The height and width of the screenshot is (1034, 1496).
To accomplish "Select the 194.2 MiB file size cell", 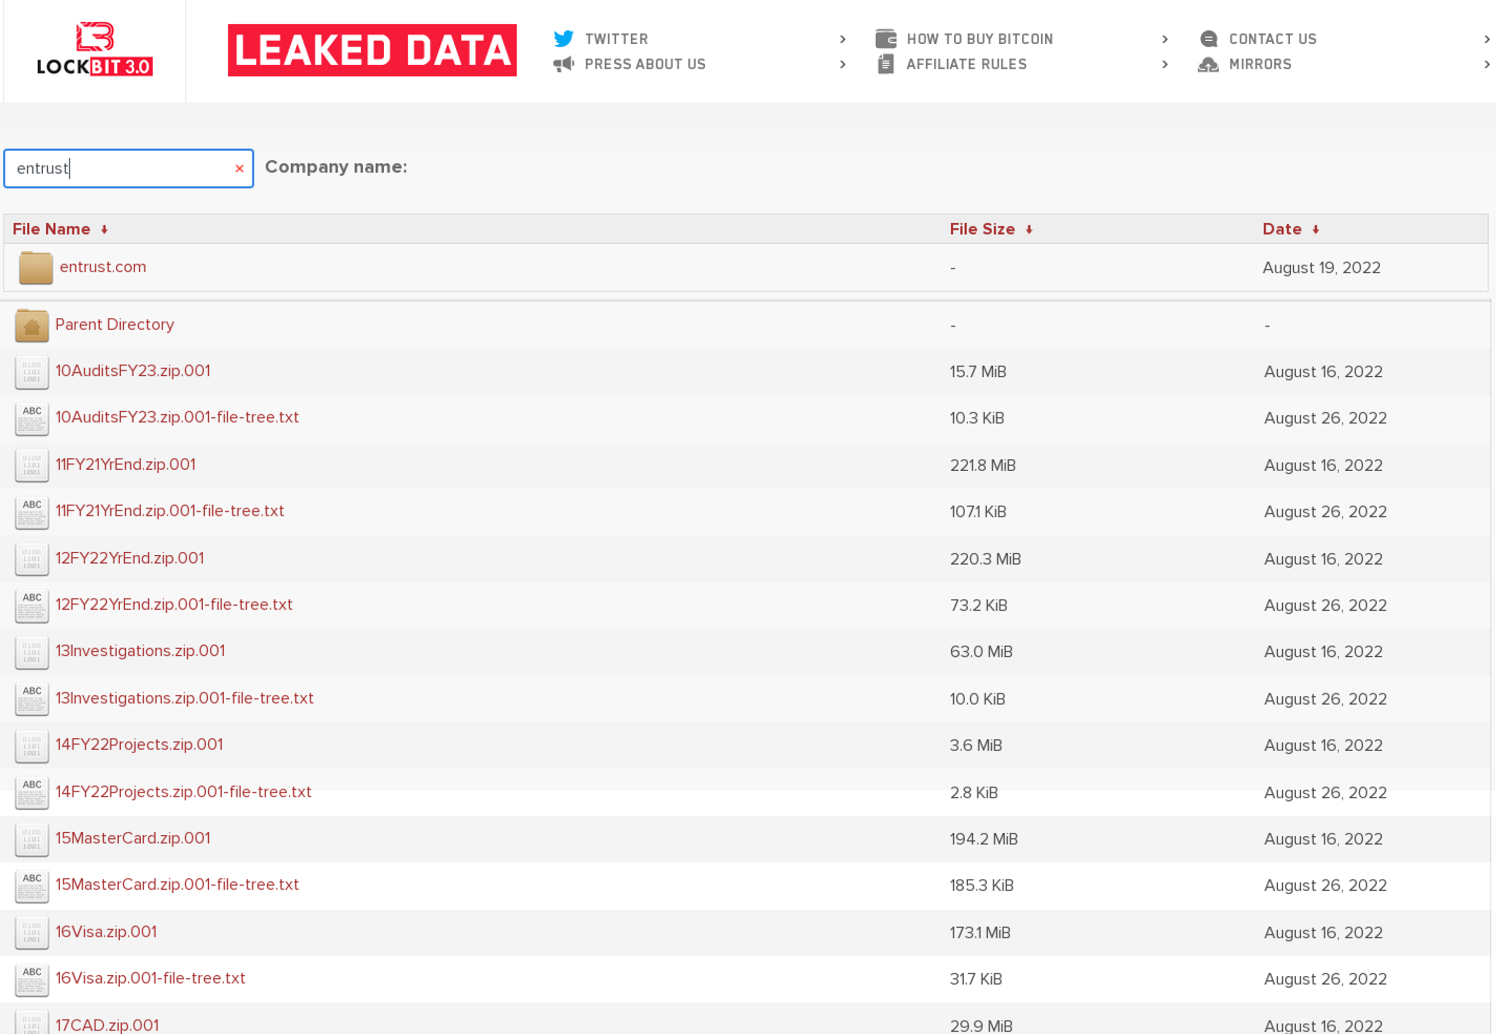I will coord(984,839).
